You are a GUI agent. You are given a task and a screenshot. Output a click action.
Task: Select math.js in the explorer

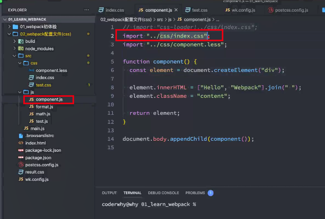point(43,114)
